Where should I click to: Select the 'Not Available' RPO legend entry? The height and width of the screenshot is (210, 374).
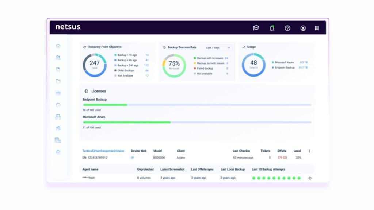[x=131, y=76]
